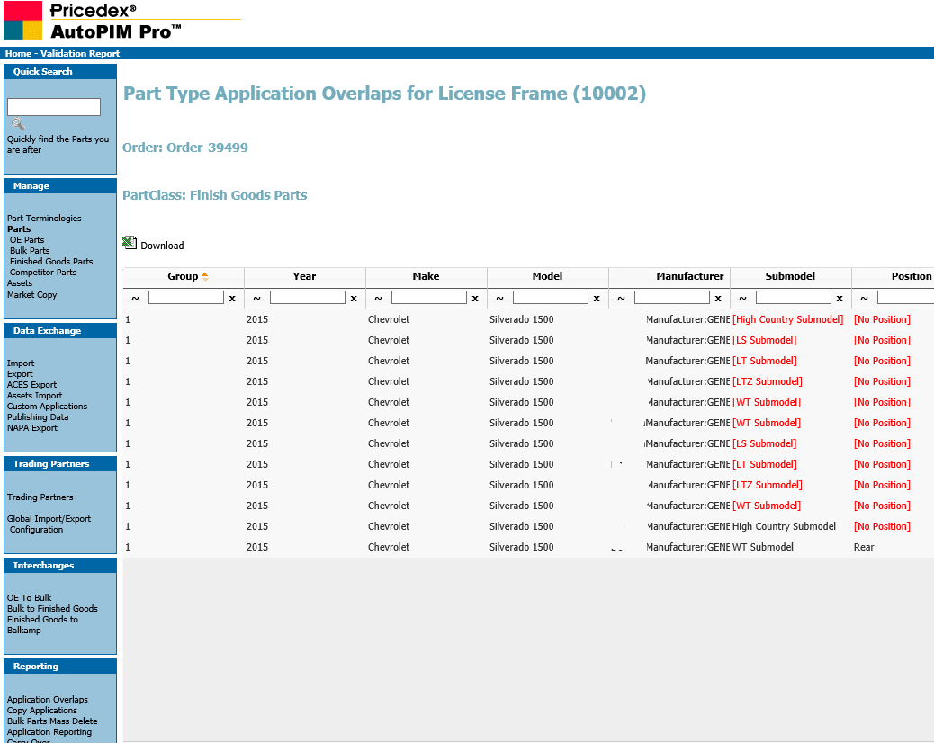Click the Group filter input field
Image resolution: width=934 pixels, height=743 pixels.
point(186,298)
